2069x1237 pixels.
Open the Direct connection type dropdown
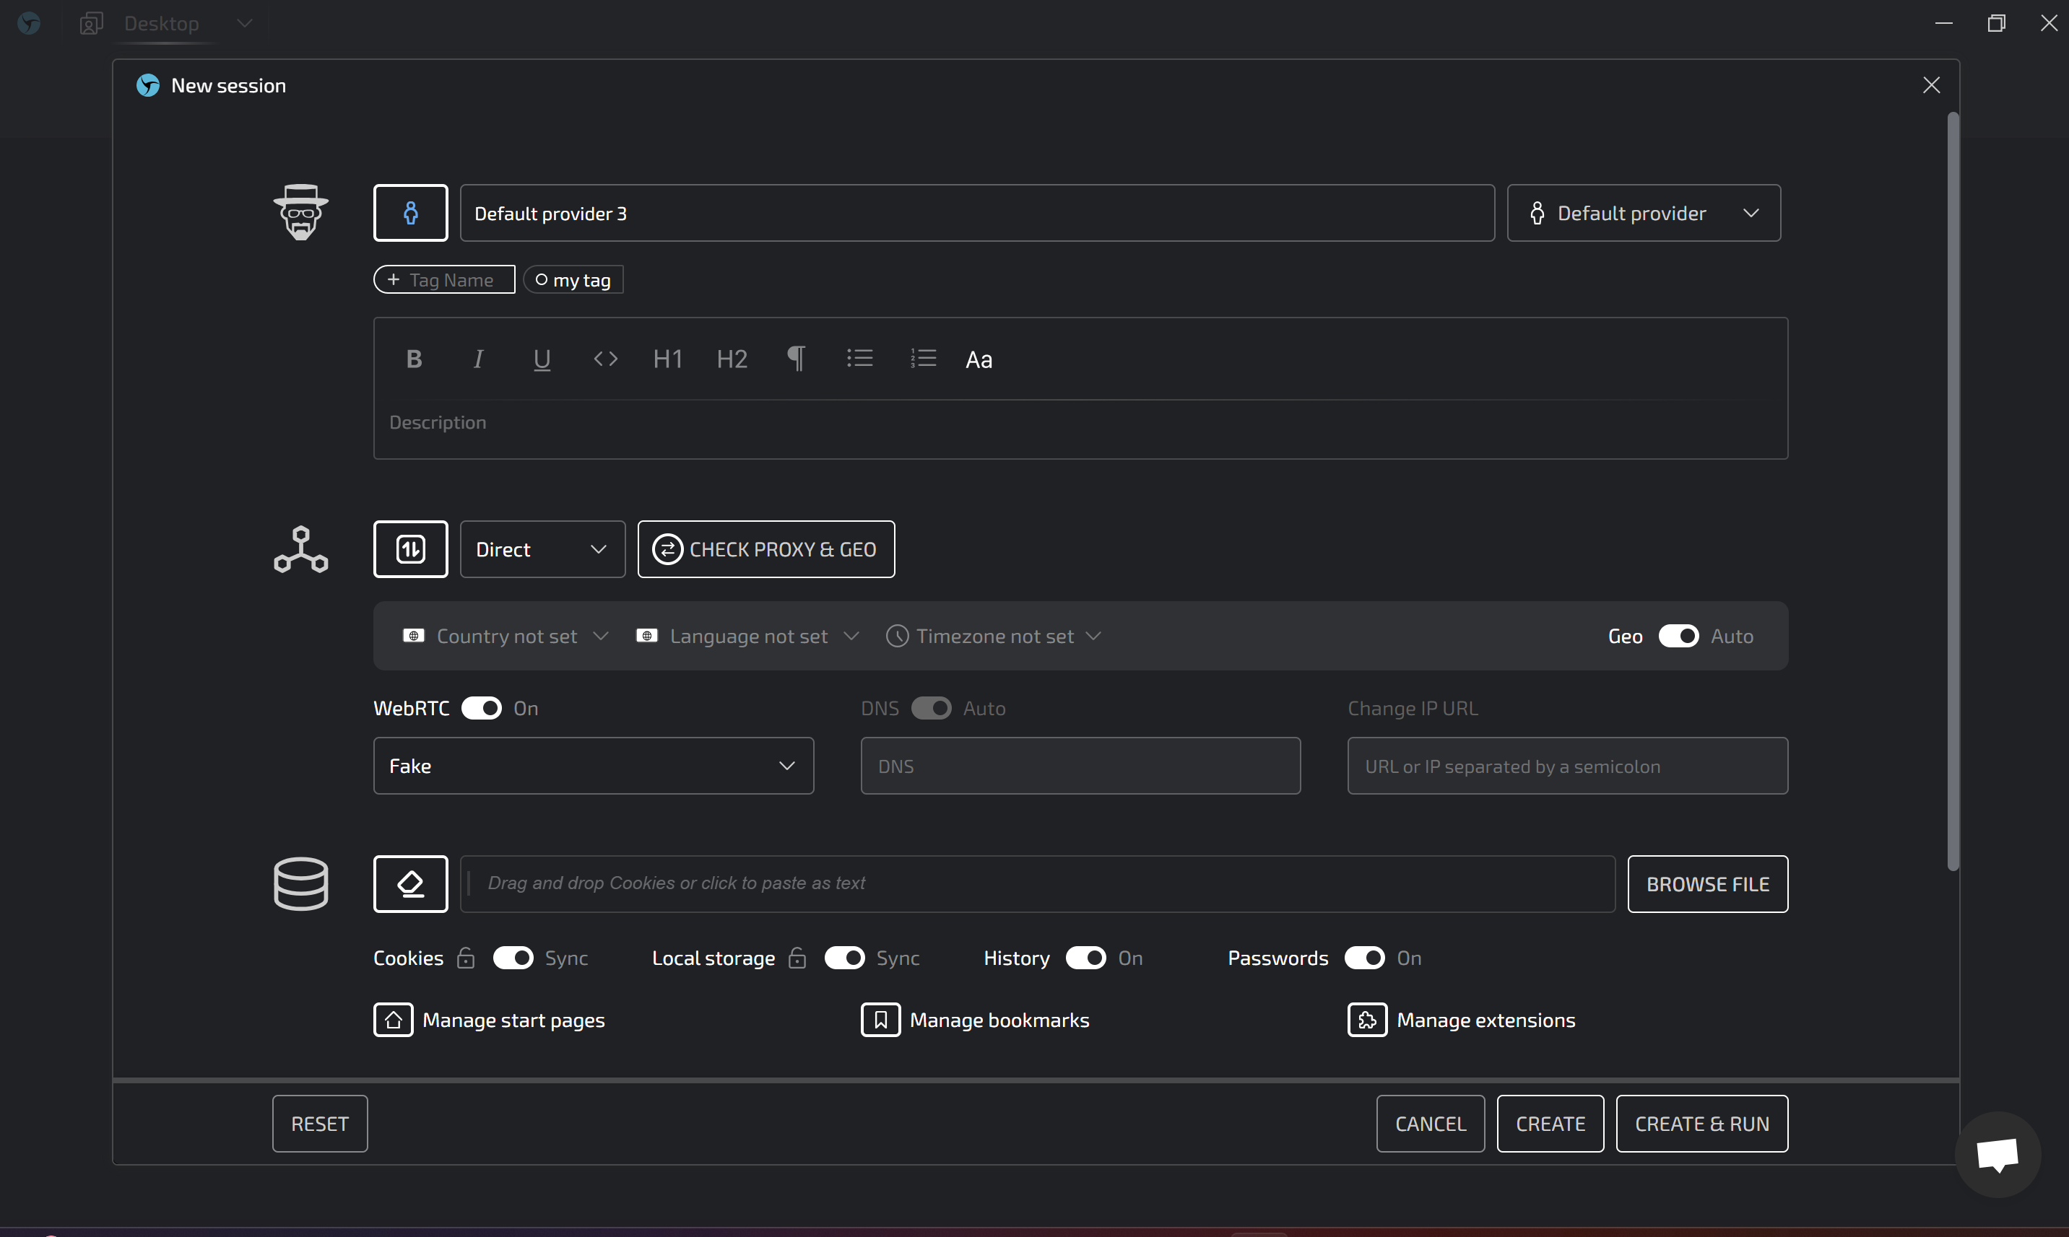542,549
